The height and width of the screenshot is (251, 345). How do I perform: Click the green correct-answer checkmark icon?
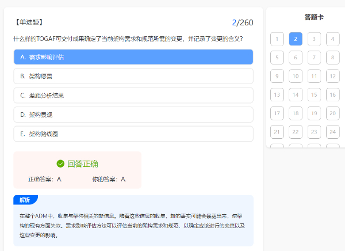click(x=60, y=163)
